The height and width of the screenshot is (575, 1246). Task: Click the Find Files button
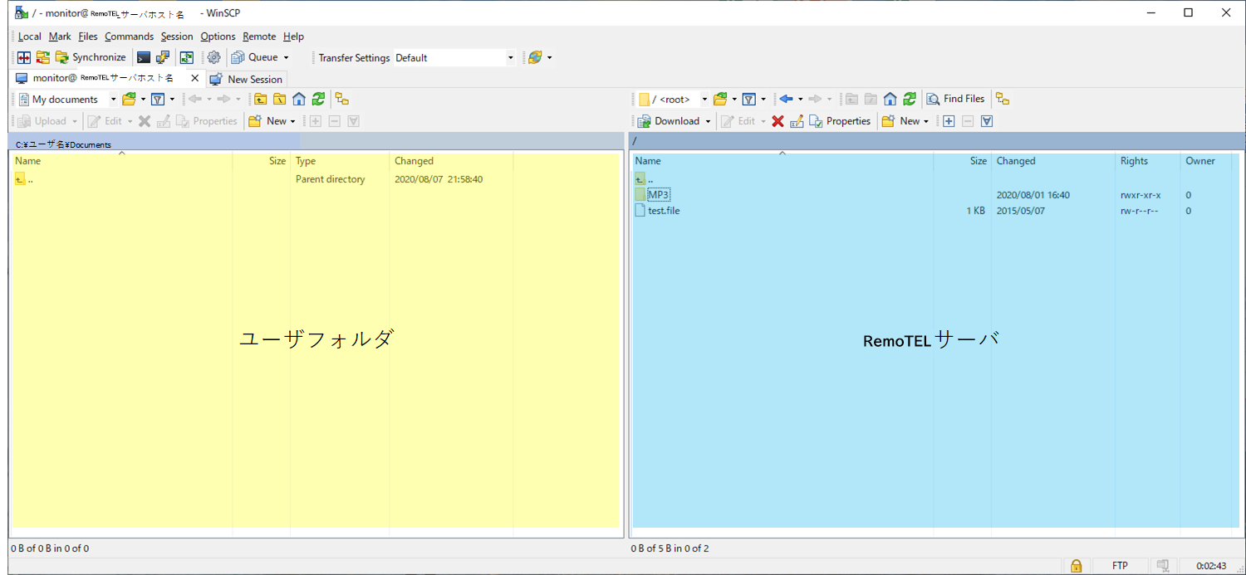coord(955,99)
